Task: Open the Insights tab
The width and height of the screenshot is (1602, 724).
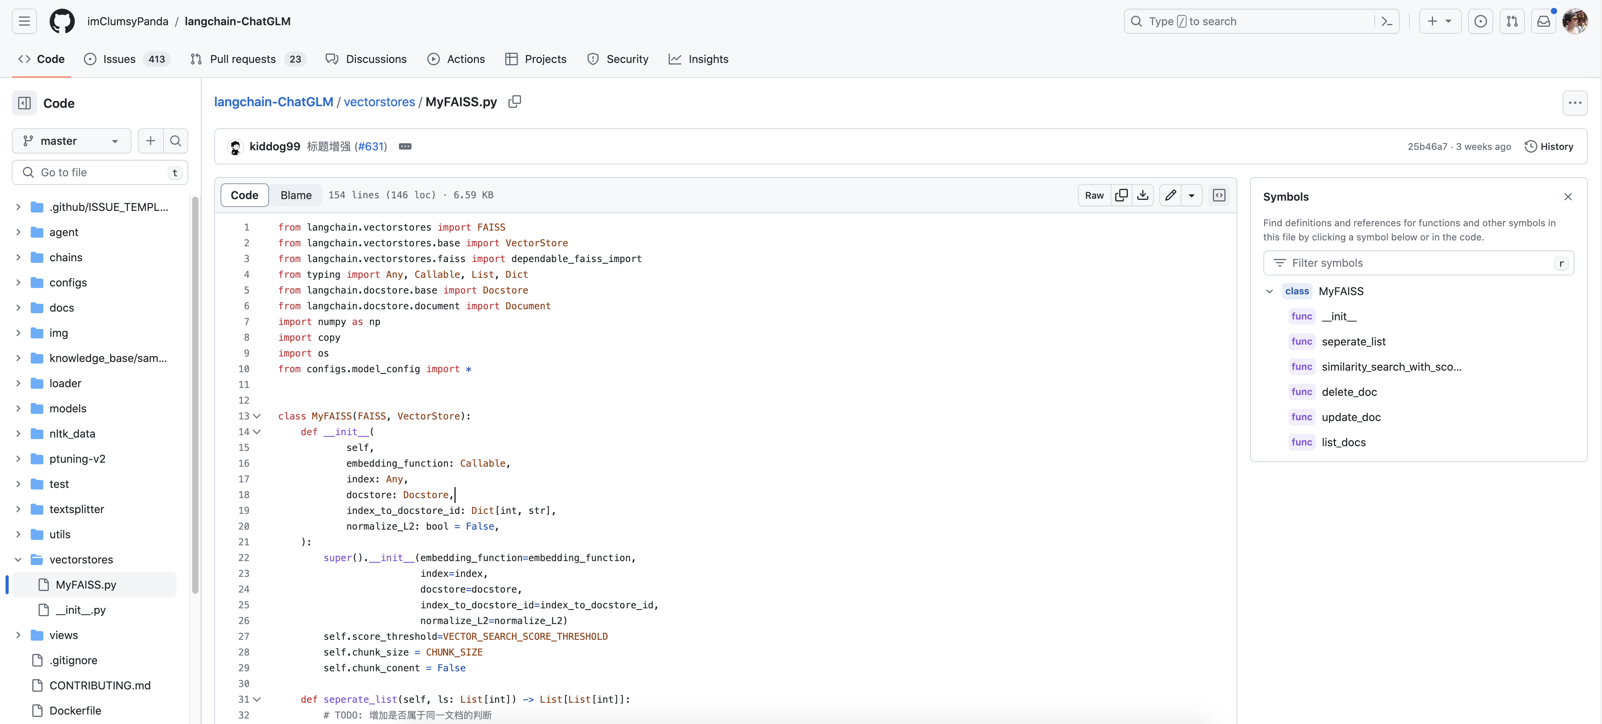Action: coord(698,59)
